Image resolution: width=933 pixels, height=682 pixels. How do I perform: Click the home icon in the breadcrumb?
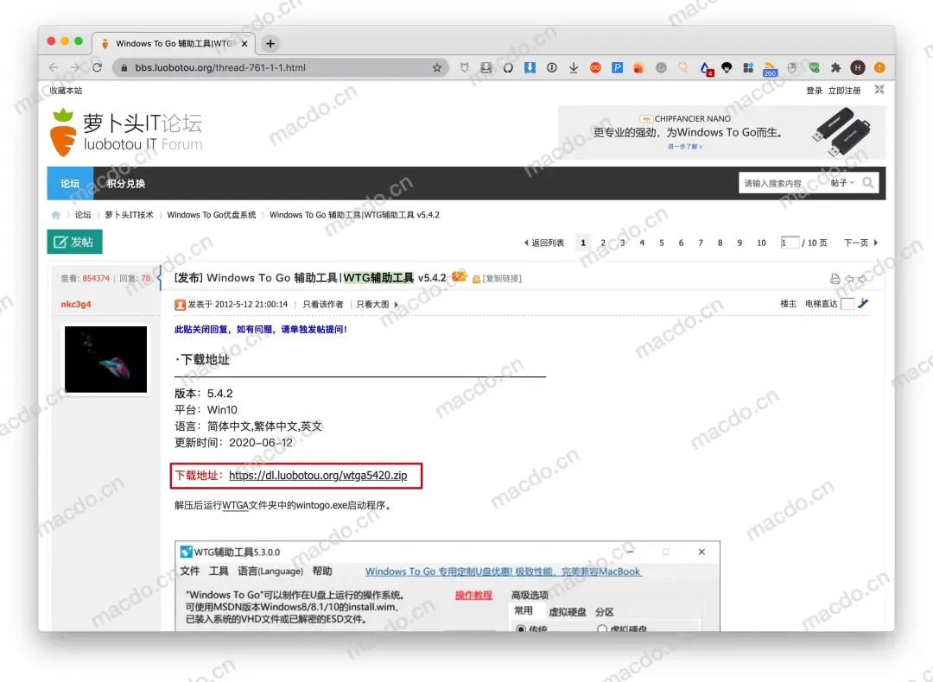point(56,215)
